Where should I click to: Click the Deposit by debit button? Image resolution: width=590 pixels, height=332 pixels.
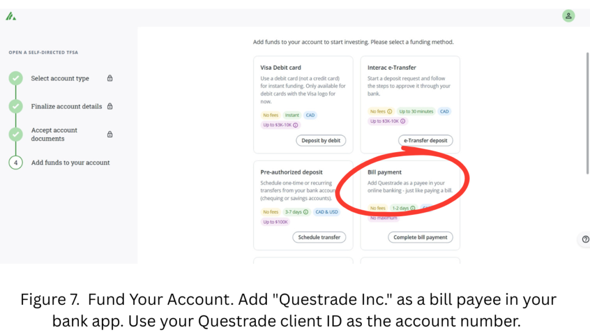point(321,140)
